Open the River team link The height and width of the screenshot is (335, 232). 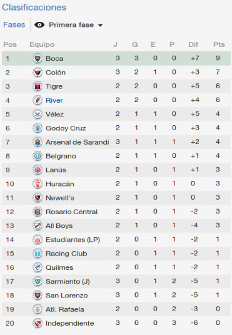[54, 100]
